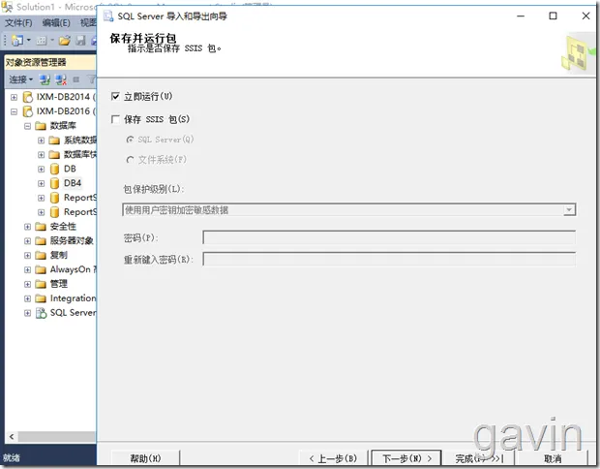Click the 系统数据库 folder icon
The width and height of the screenshot is (600, 469).
54,141
